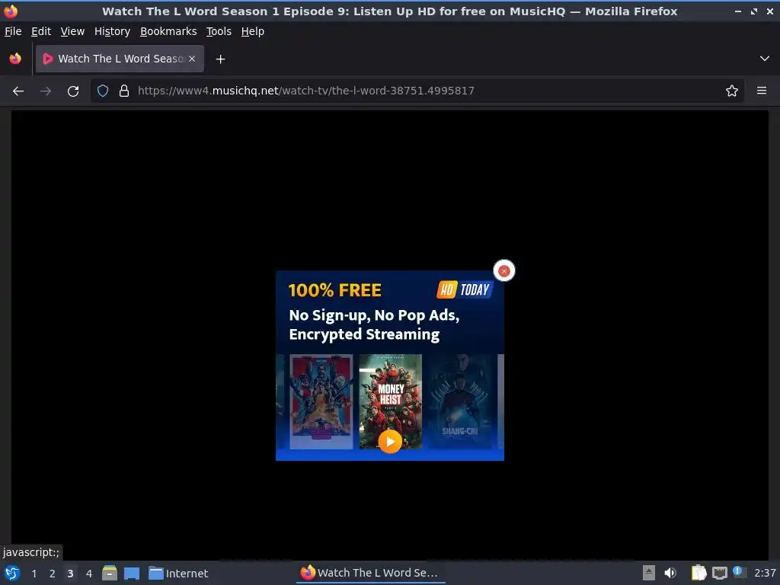This screenshot has width=780, height=585.
Task: Open the Firefox View button
Action: click(15, 59)
